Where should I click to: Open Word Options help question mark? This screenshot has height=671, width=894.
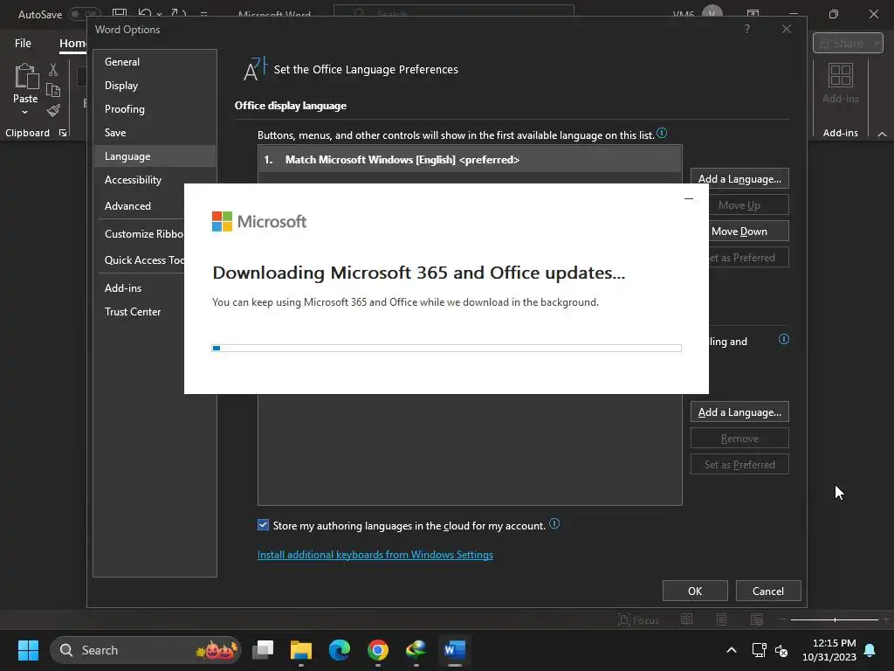coord(747,29)
